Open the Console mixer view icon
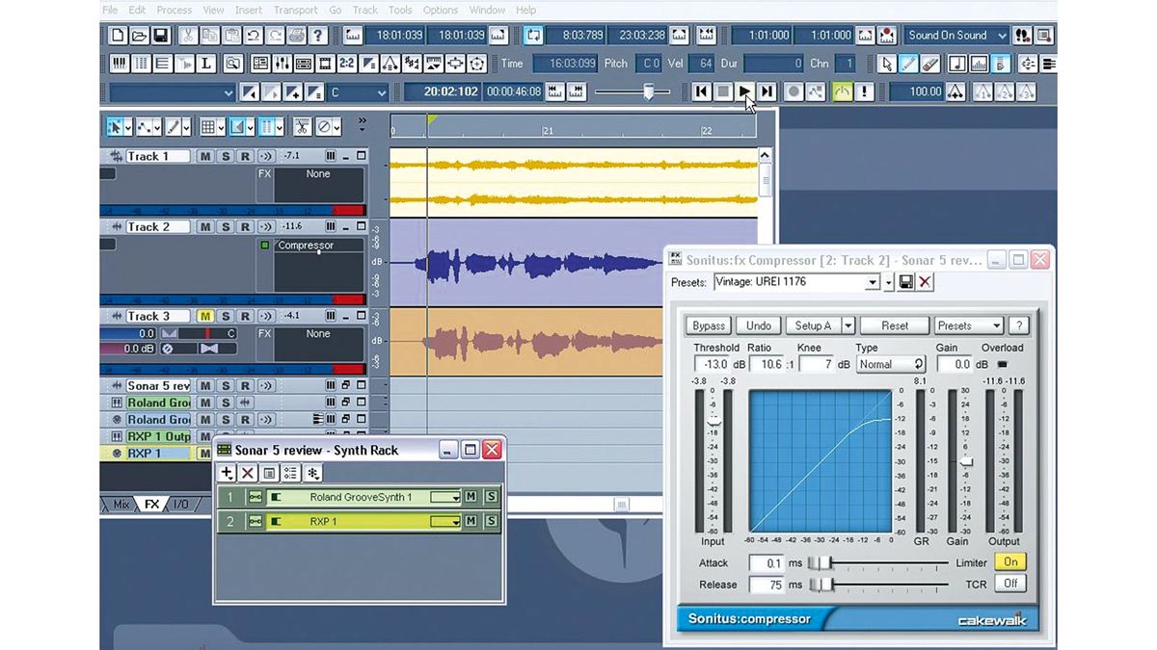Image resolution: width=1157 pixels, height=650 pixels. tap(283, 64)
